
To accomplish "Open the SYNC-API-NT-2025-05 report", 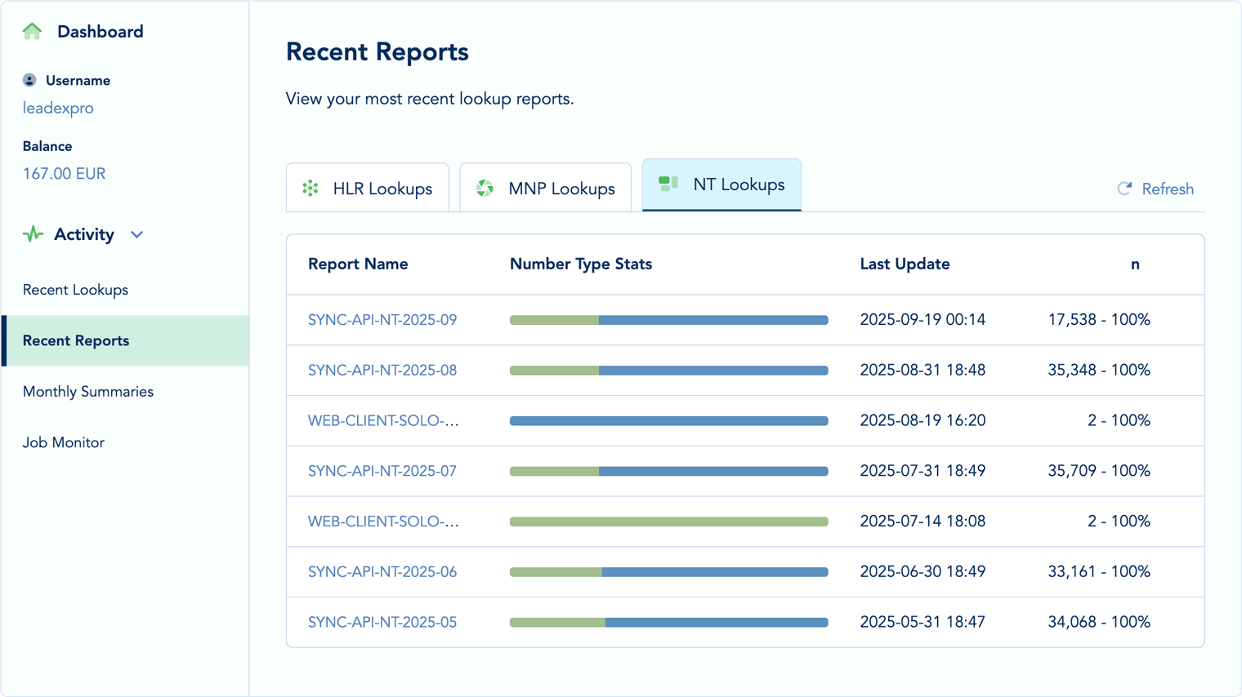I will point(382,621).
